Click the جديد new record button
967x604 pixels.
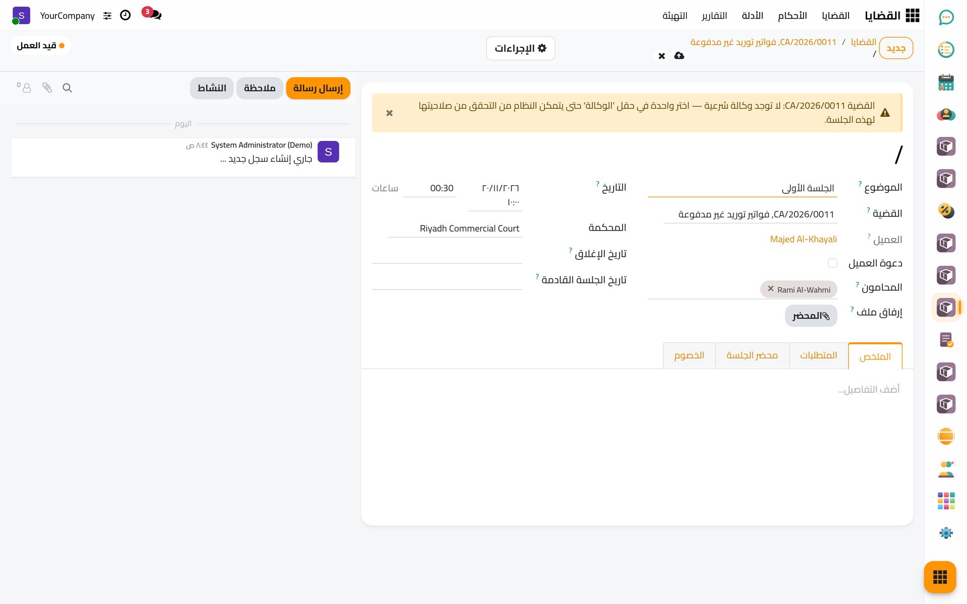(x=896, y=48)
